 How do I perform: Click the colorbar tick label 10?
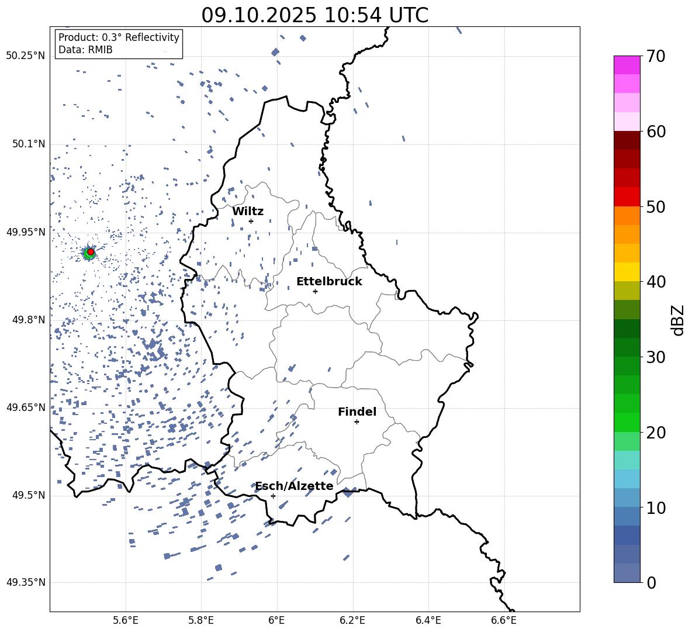point(656,508)
